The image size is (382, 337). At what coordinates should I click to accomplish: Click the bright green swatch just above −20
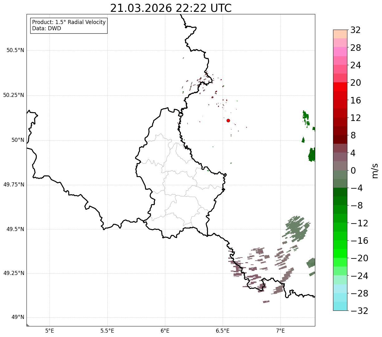pyautogui.click(x=340, y=253)
